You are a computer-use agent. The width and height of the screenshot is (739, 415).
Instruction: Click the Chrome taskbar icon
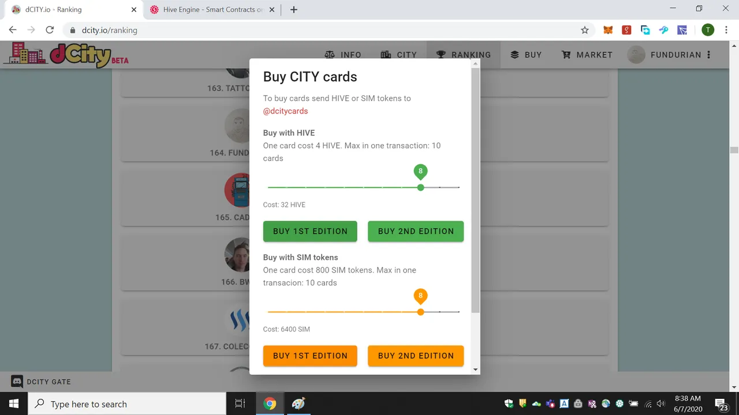[270, 404]
